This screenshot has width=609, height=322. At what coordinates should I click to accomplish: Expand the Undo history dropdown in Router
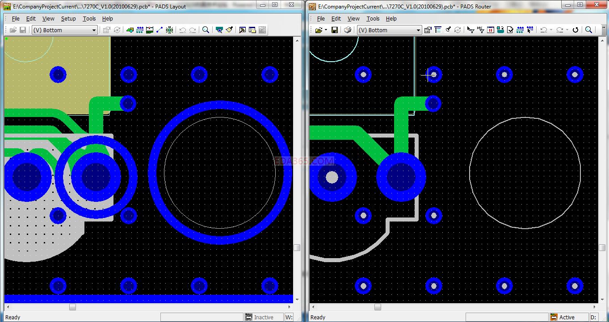551,30
